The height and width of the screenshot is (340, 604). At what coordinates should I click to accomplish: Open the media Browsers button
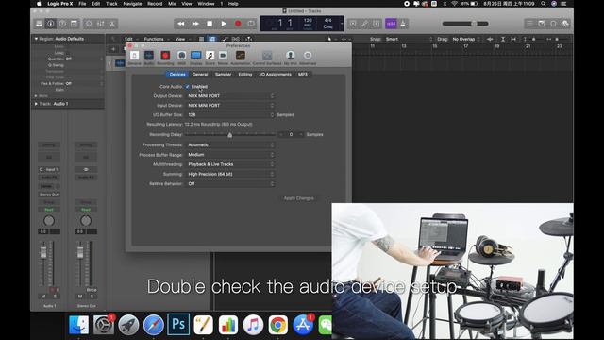click(x=565, y=24)
